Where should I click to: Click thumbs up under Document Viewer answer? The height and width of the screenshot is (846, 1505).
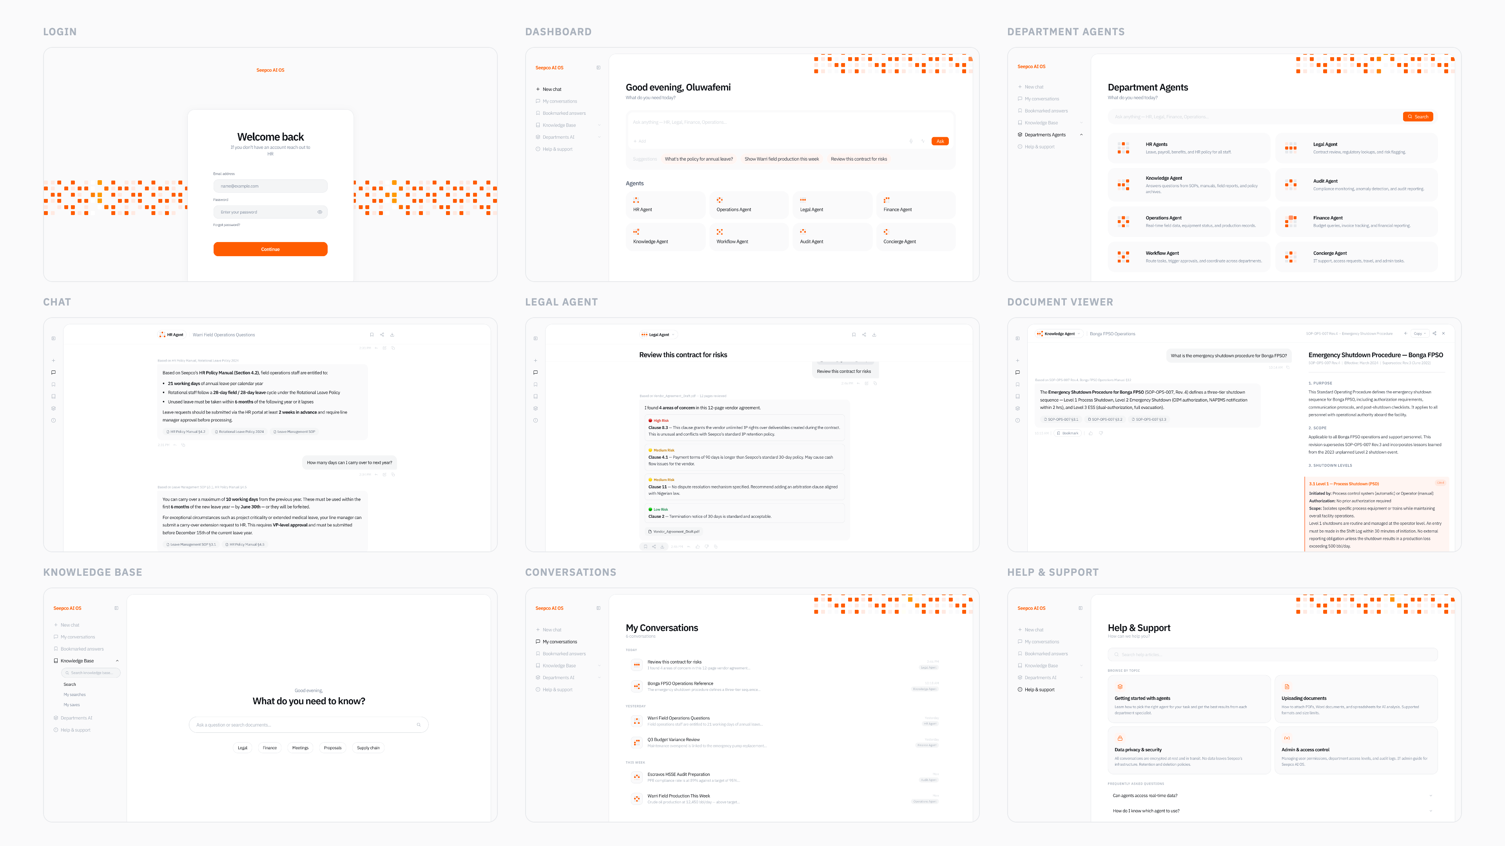1091,433
